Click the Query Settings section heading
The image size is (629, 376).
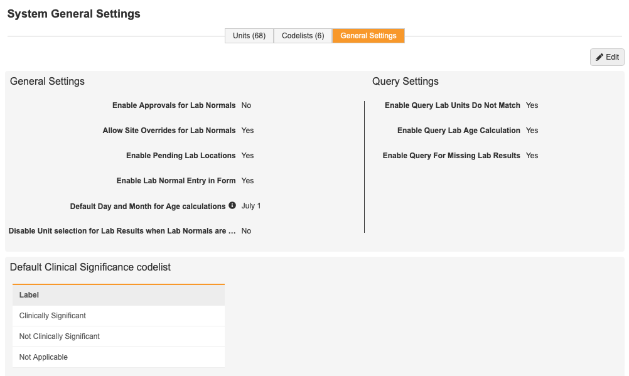tap(405, 82)
